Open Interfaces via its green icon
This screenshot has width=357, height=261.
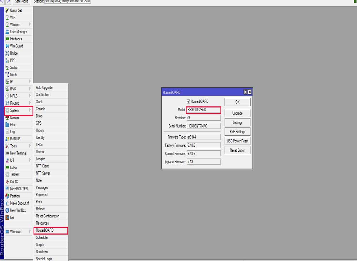coord(7,39)
